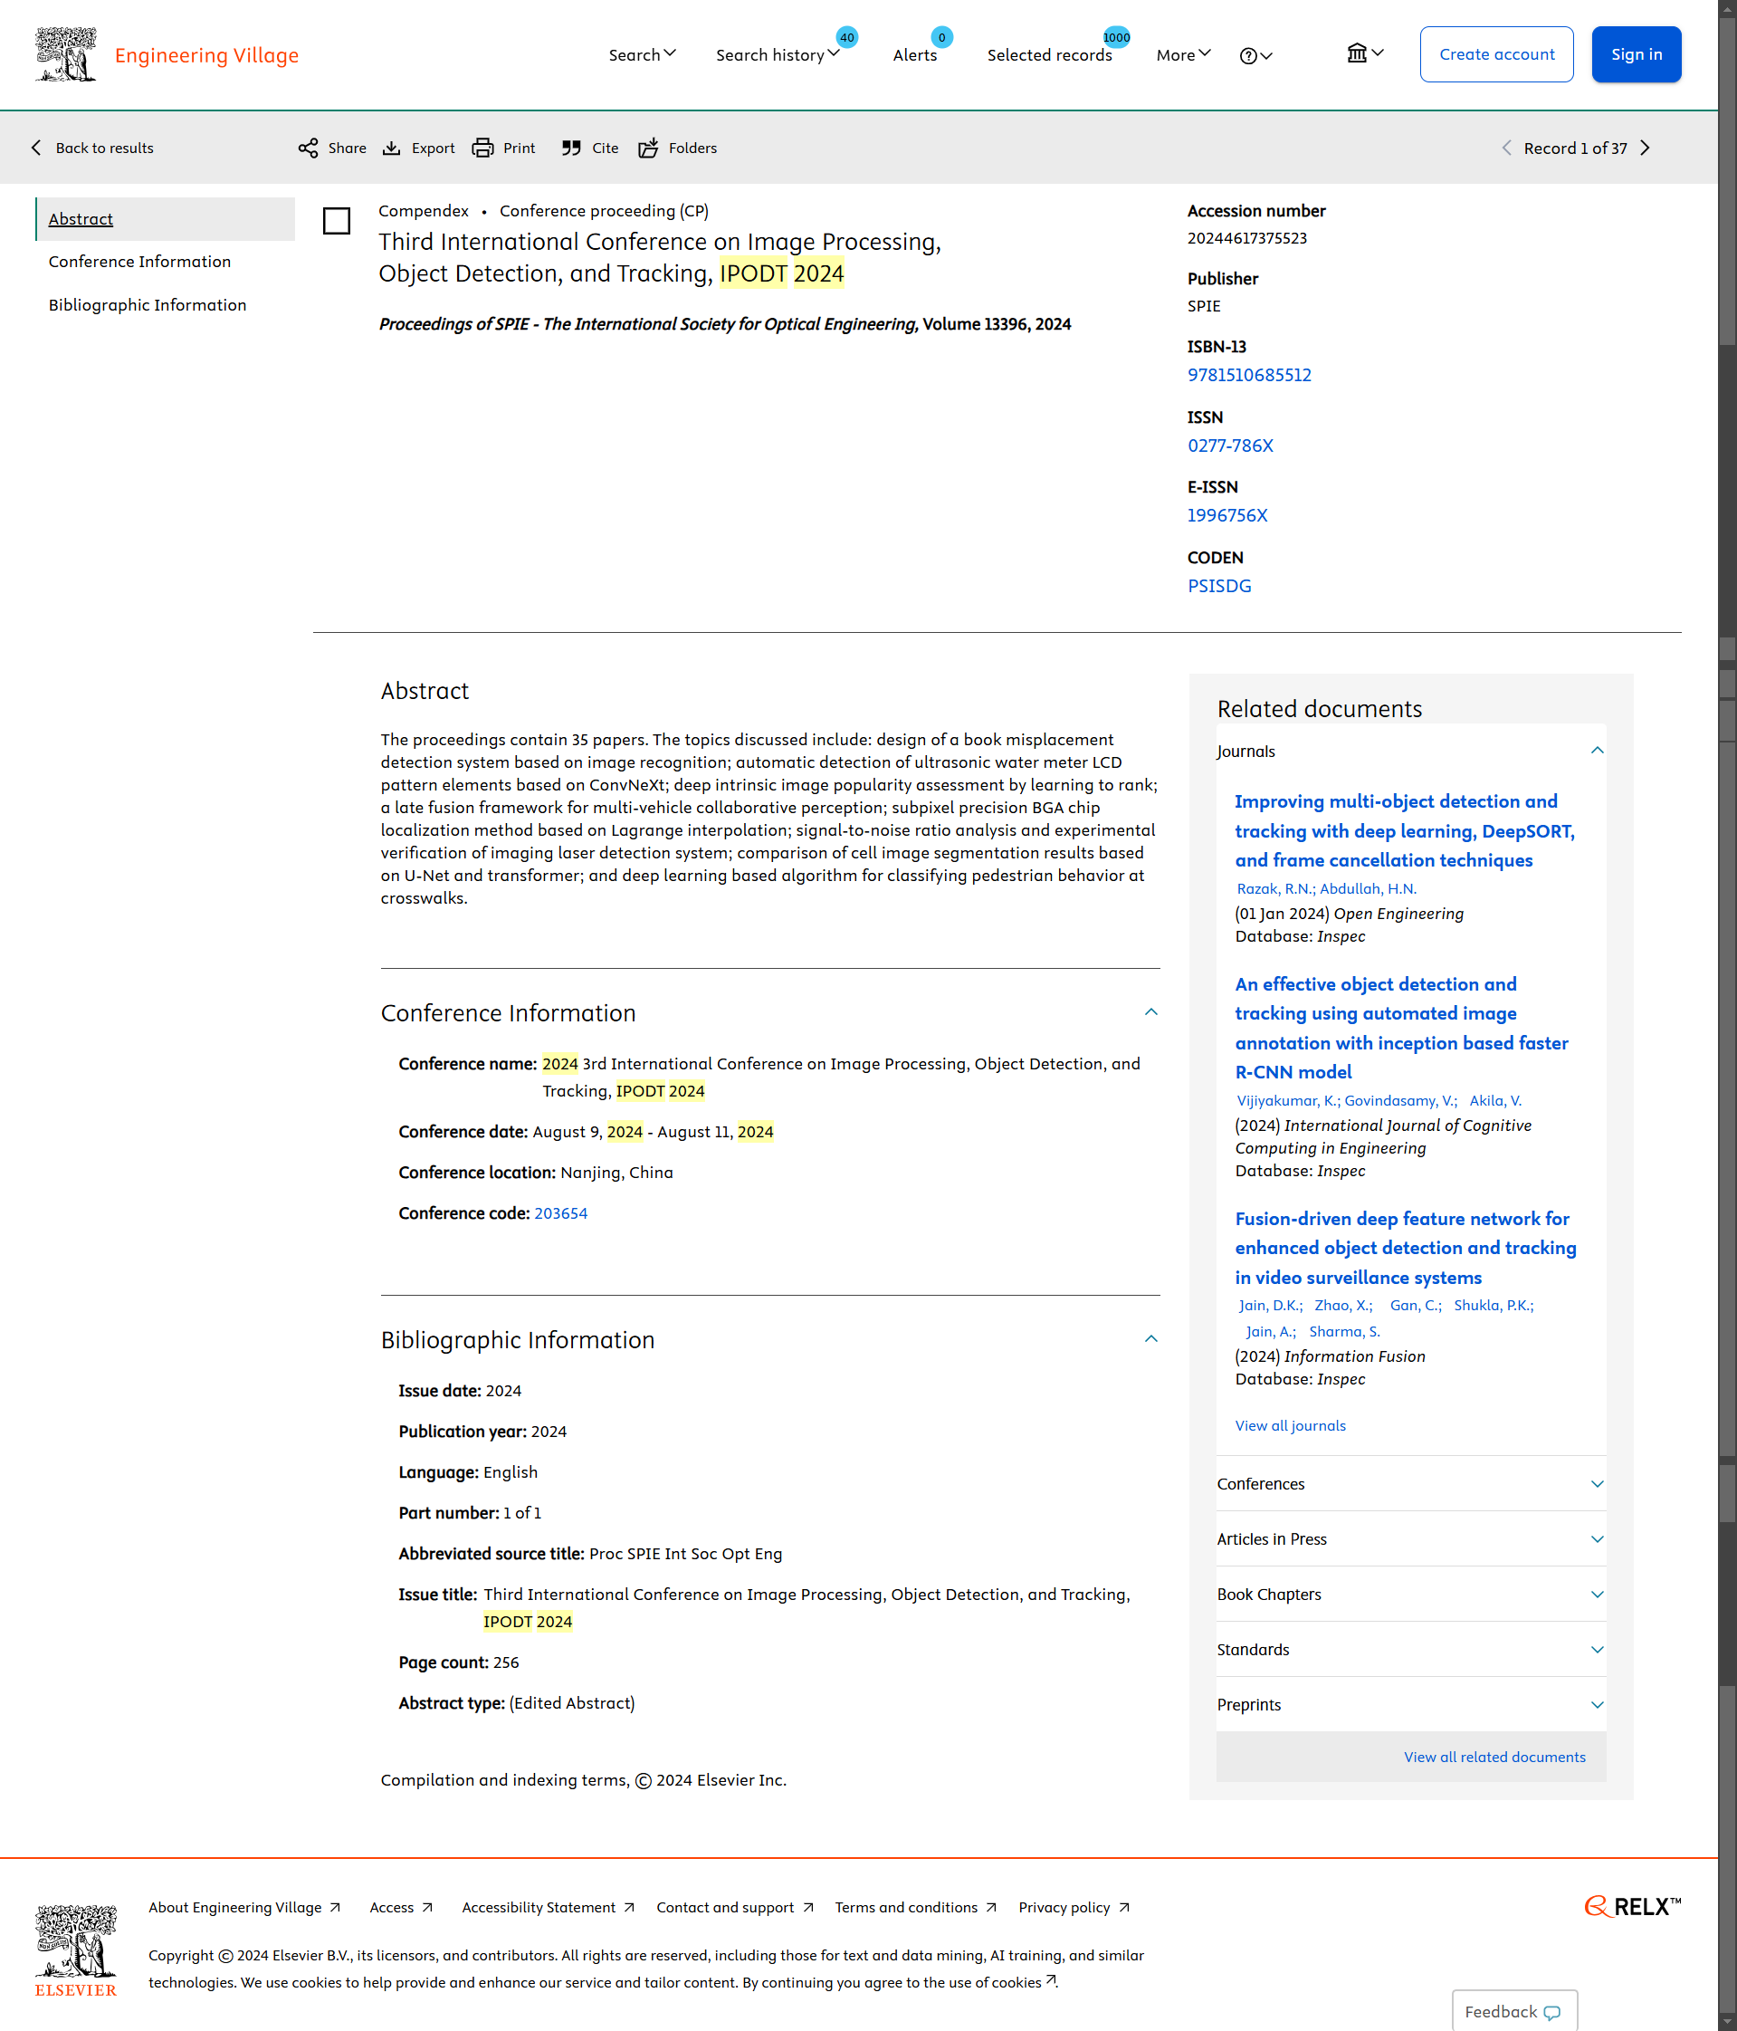Click the Export download icon
Screen dimensions: 1737x2031
coord(392,148)
